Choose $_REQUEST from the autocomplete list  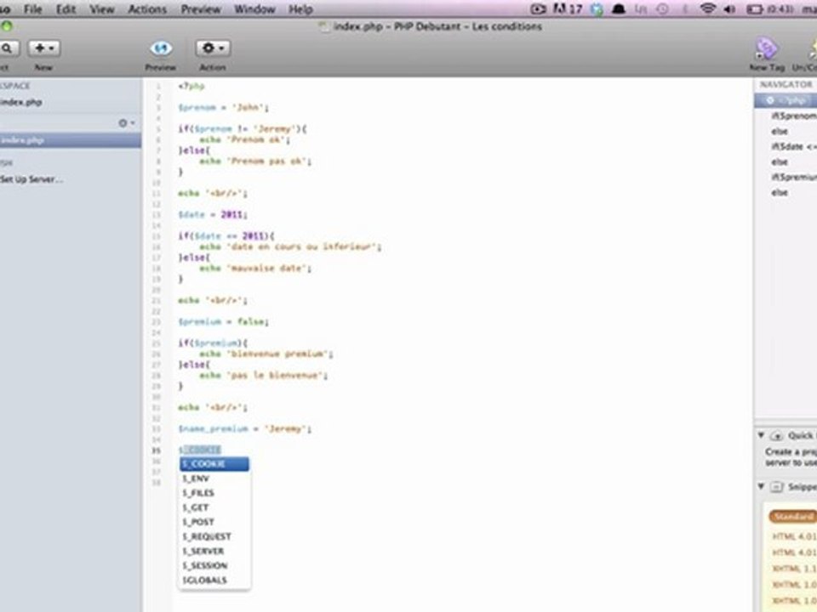point(214,536)
